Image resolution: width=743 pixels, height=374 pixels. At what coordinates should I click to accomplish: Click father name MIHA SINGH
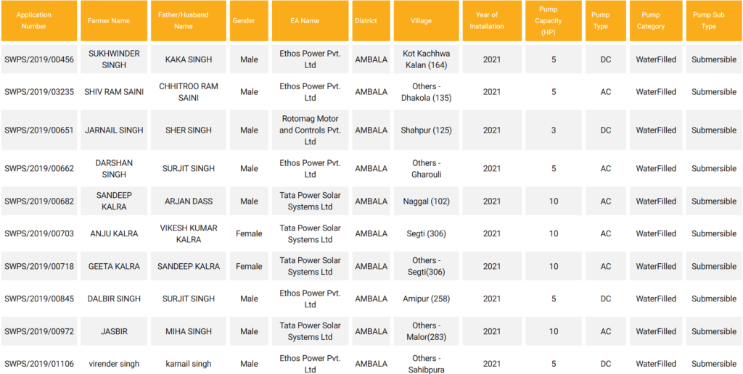click(189, 331)
